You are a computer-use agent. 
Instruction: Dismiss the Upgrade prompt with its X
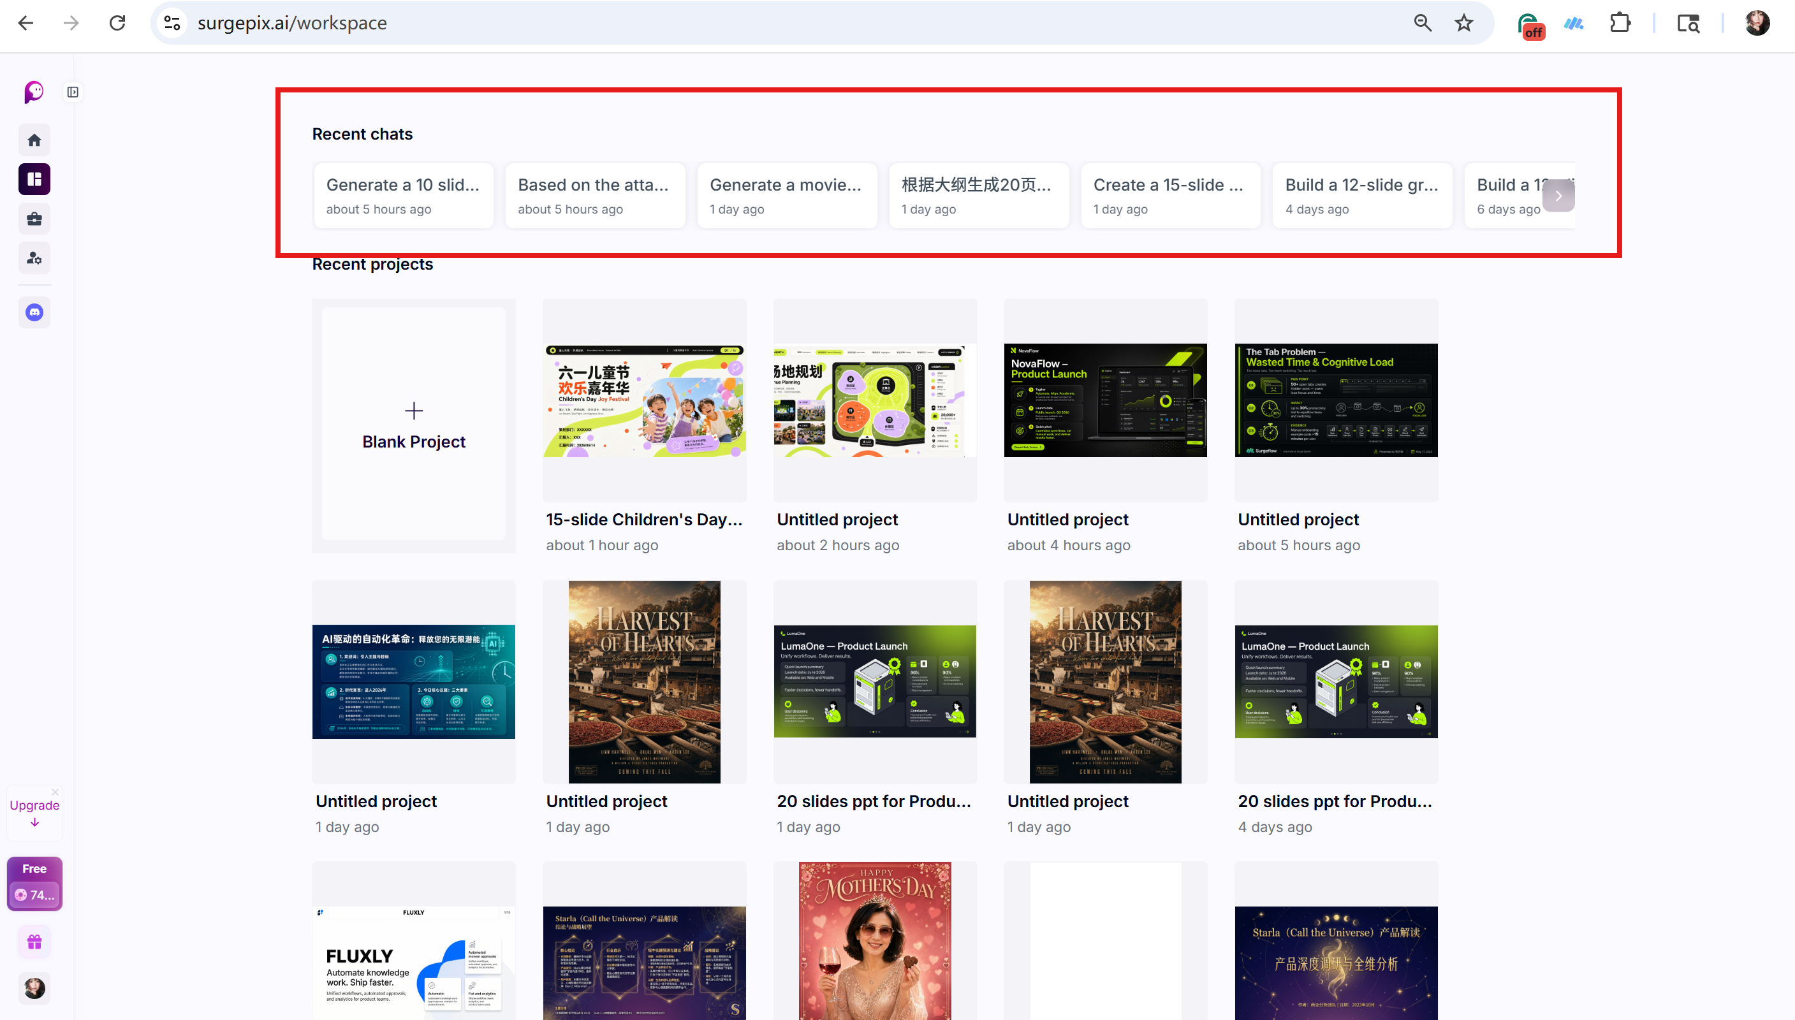tap(55, 792)
